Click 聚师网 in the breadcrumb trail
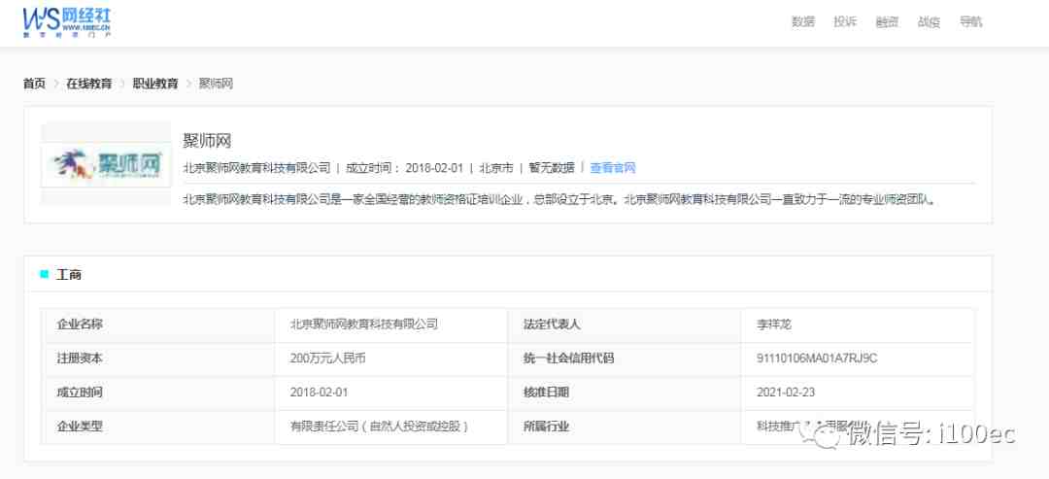Viewport: 1049px width, 479px height. coord(216,84)
